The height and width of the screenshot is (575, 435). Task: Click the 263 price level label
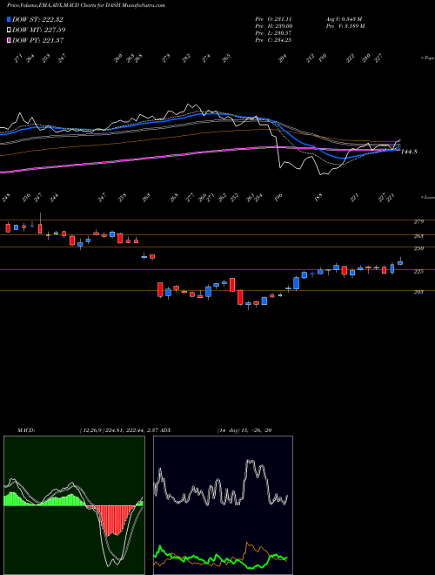coord(418,236)
